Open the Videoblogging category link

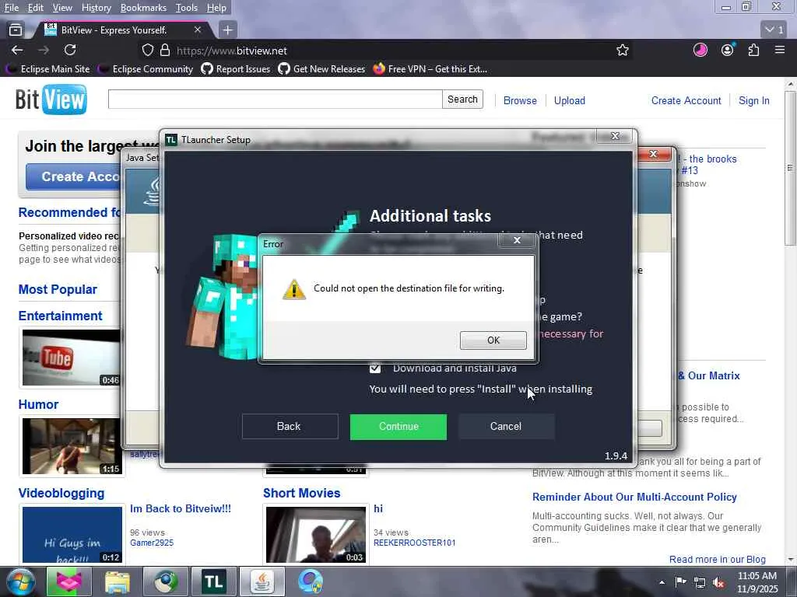click(61, 493)
